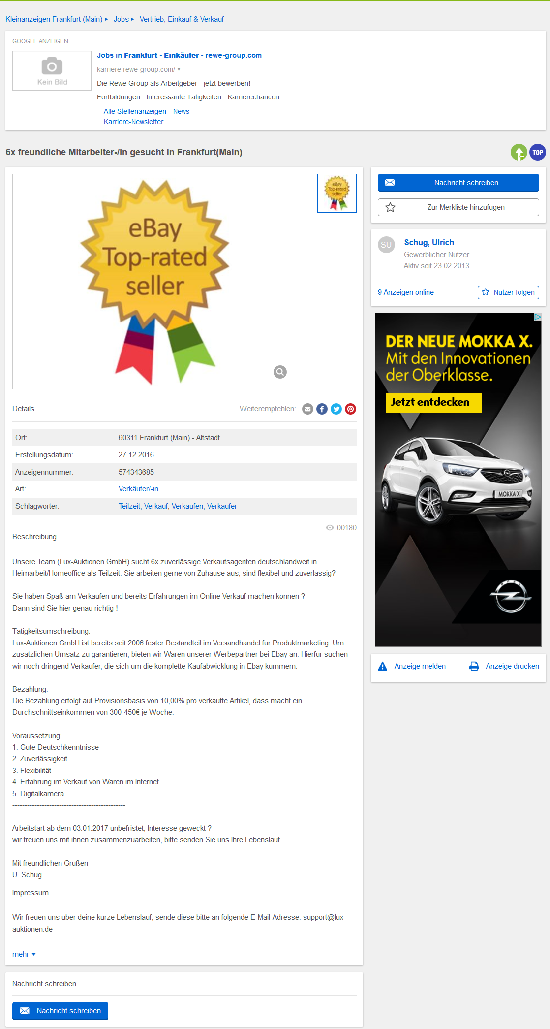The width and height of the screenshot is (550, 1029).
Task: Follow user with Nutzer folgen button
Action: (x=508, y=292)
